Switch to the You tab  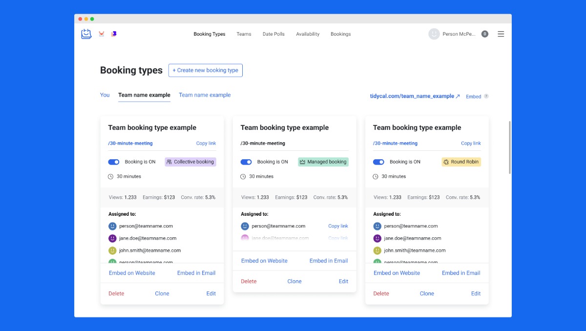tap(105, 95)
